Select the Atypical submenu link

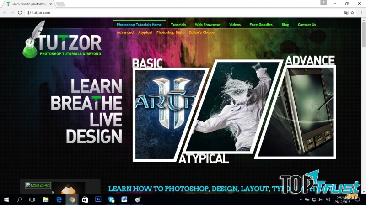click(x=145, y=32)
